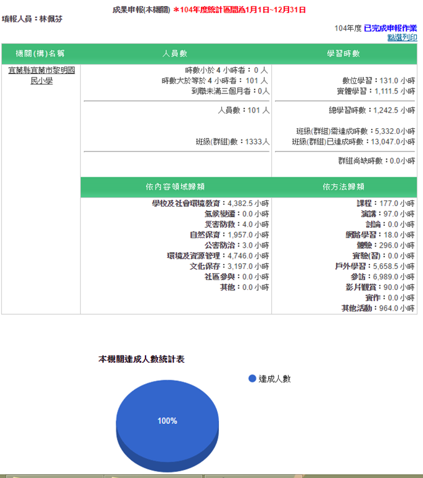Select the 人員數 column header
Image resolution: width=423 pixels, height=478 pixels.
[175, 54]
